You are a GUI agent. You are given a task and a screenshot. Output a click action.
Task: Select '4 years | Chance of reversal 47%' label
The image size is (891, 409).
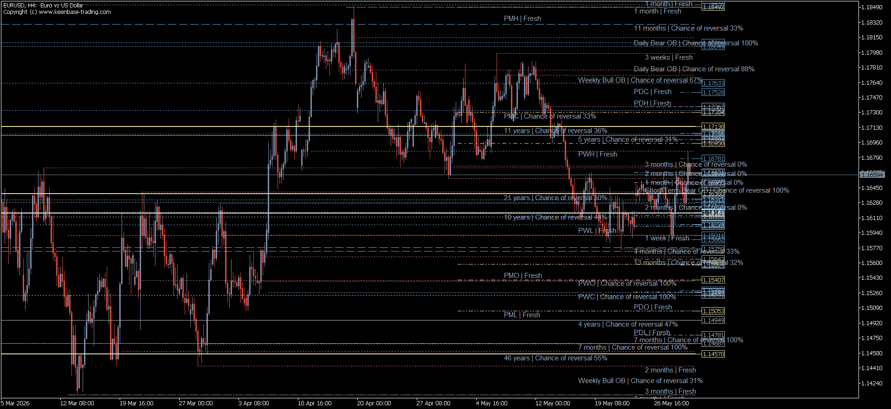point(628,324)
